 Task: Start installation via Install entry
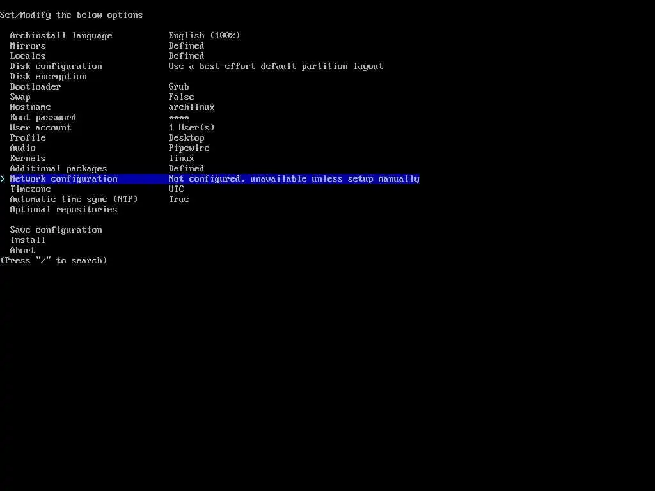(28, 240)
